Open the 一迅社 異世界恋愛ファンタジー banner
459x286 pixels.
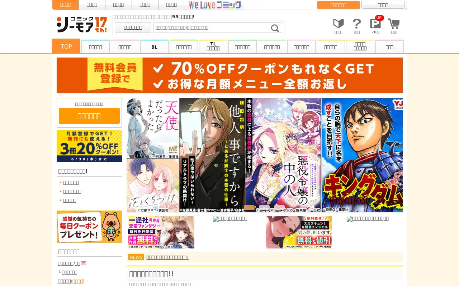click(x=161, y=232)
